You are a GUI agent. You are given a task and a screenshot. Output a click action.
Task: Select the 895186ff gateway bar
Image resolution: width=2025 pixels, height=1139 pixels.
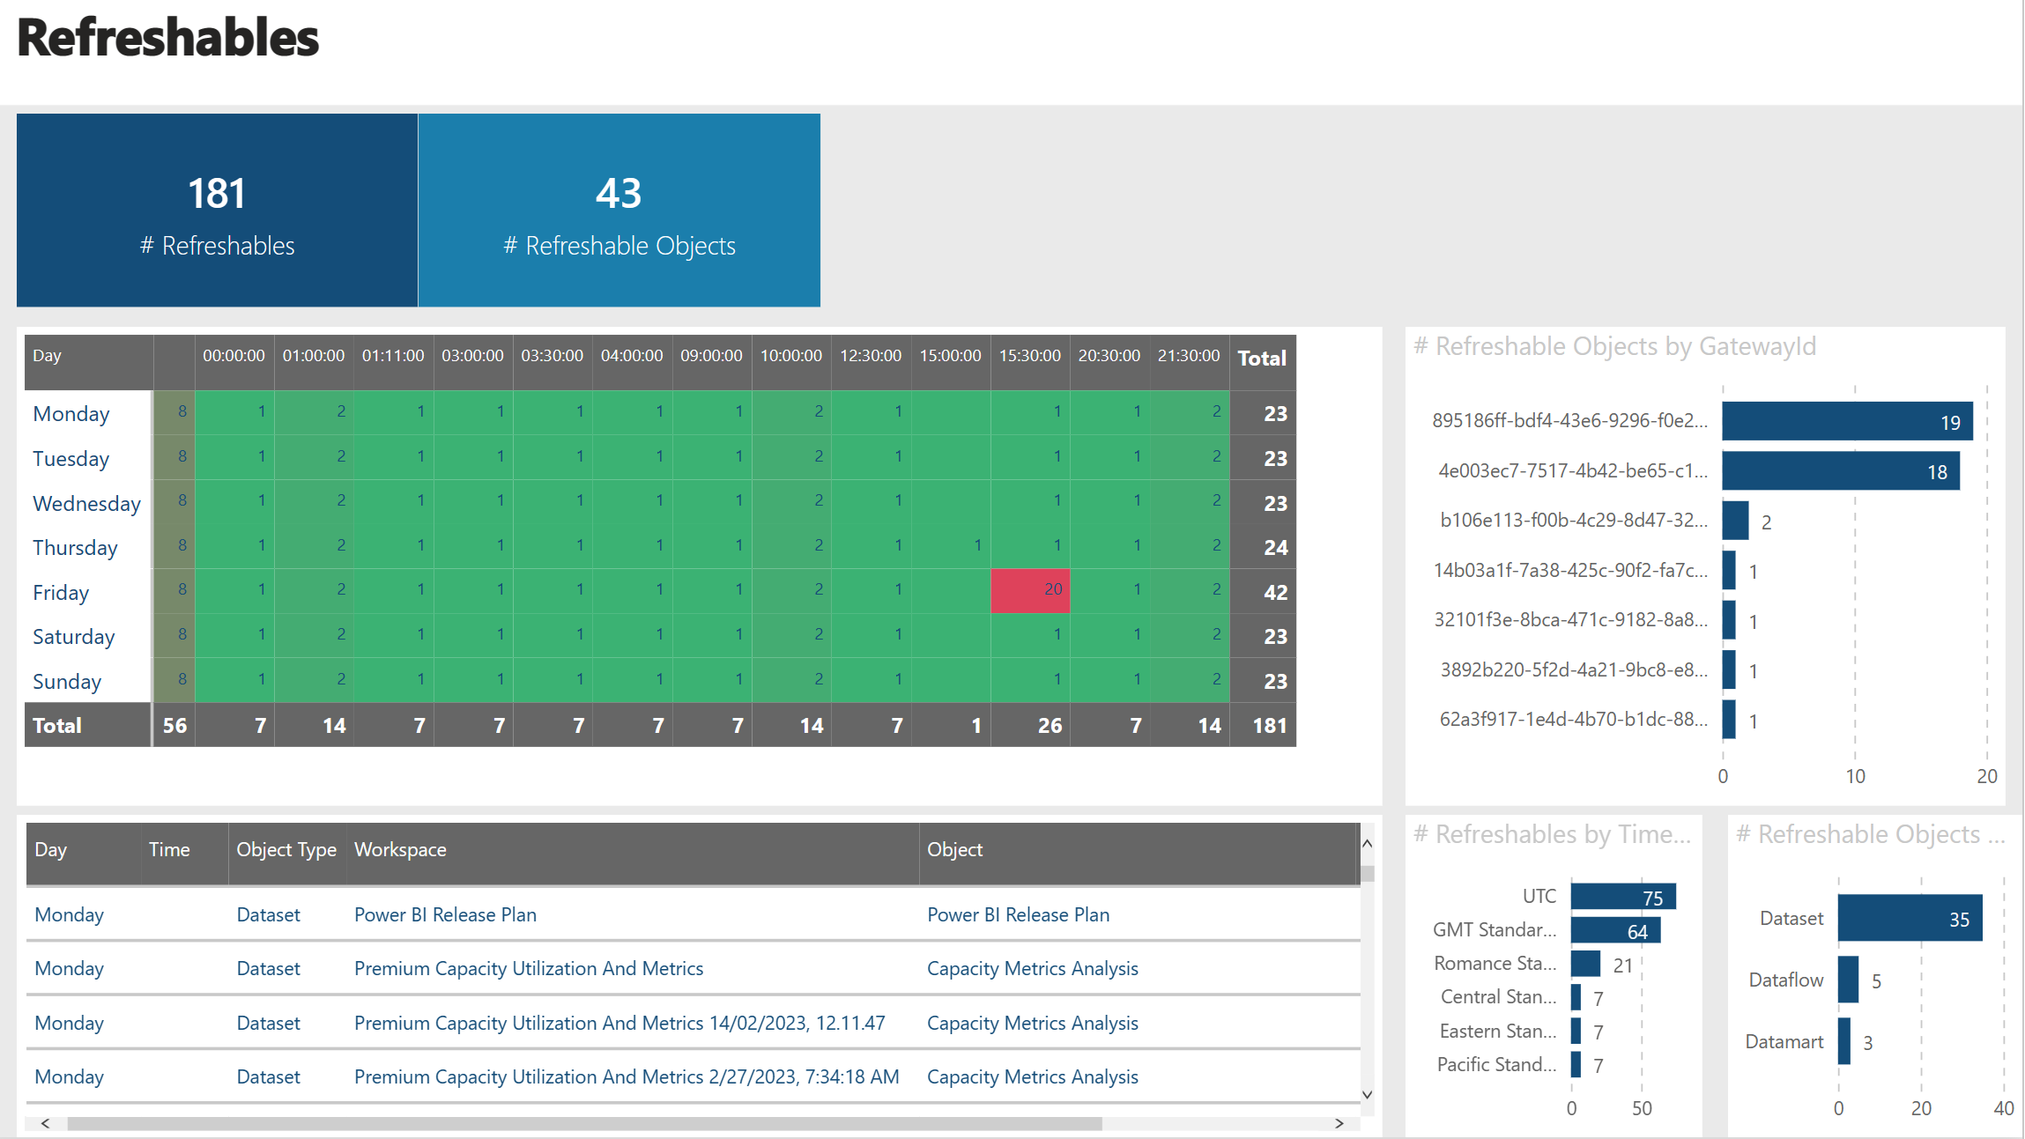pos(1846,421)
